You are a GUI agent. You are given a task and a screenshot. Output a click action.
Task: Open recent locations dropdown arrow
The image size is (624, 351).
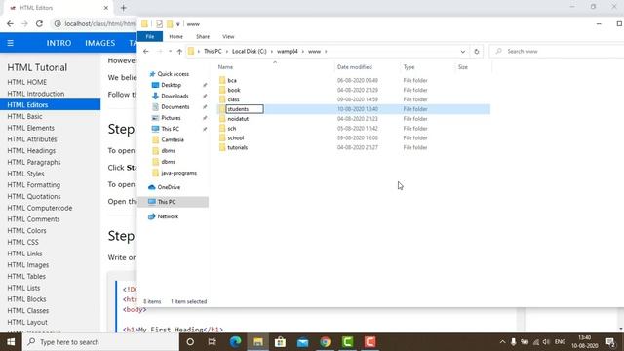coord(170,52)
